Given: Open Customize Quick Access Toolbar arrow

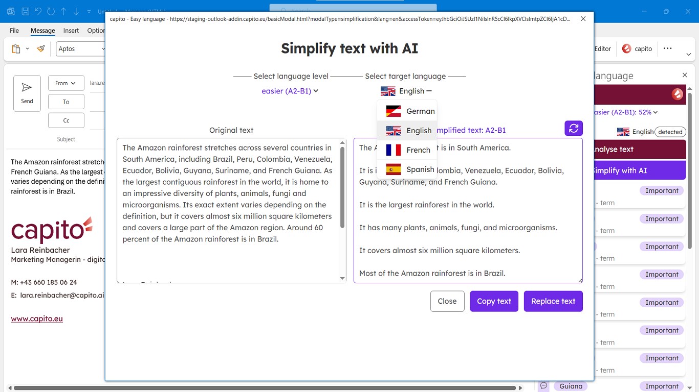Looking at the screenshot, I should click(89, 11).
